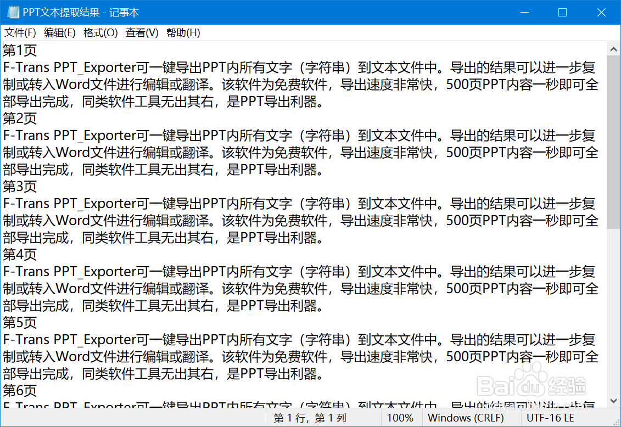Screen dimensions: 621x427
Task: Click 制或转入Word line under 第4页
Action: [300, 289]
